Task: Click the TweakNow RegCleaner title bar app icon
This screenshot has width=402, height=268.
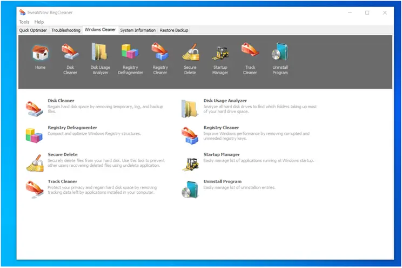Action: pyautogui.click(x=22, y=12)
